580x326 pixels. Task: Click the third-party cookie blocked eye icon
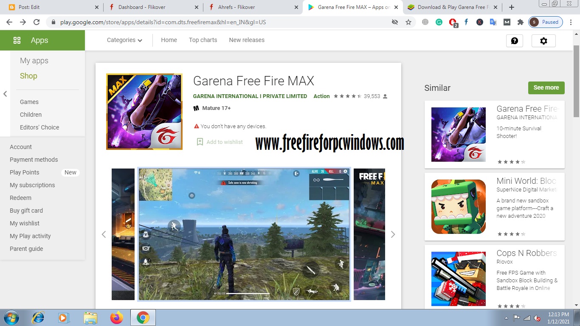(395, 22)
